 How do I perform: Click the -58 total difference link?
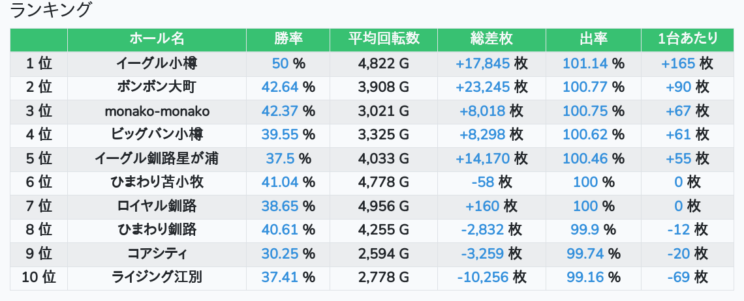(x=482, y=182)
